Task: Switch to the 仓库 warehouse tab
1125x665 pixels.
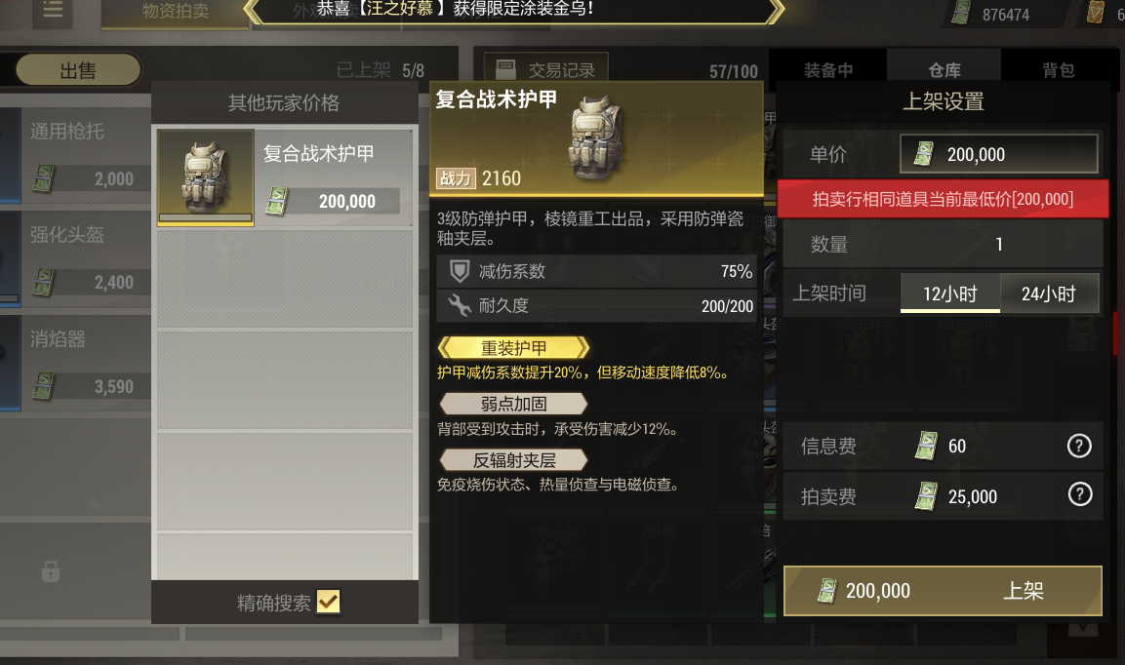Action: click(x=944, y=69)
